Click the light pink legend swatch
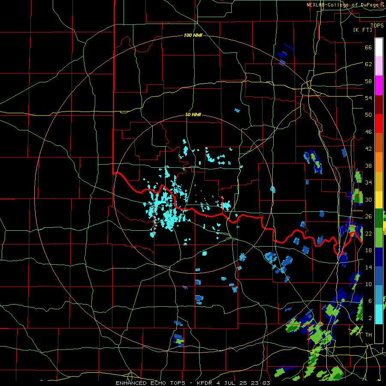 (x=379, y=66)
